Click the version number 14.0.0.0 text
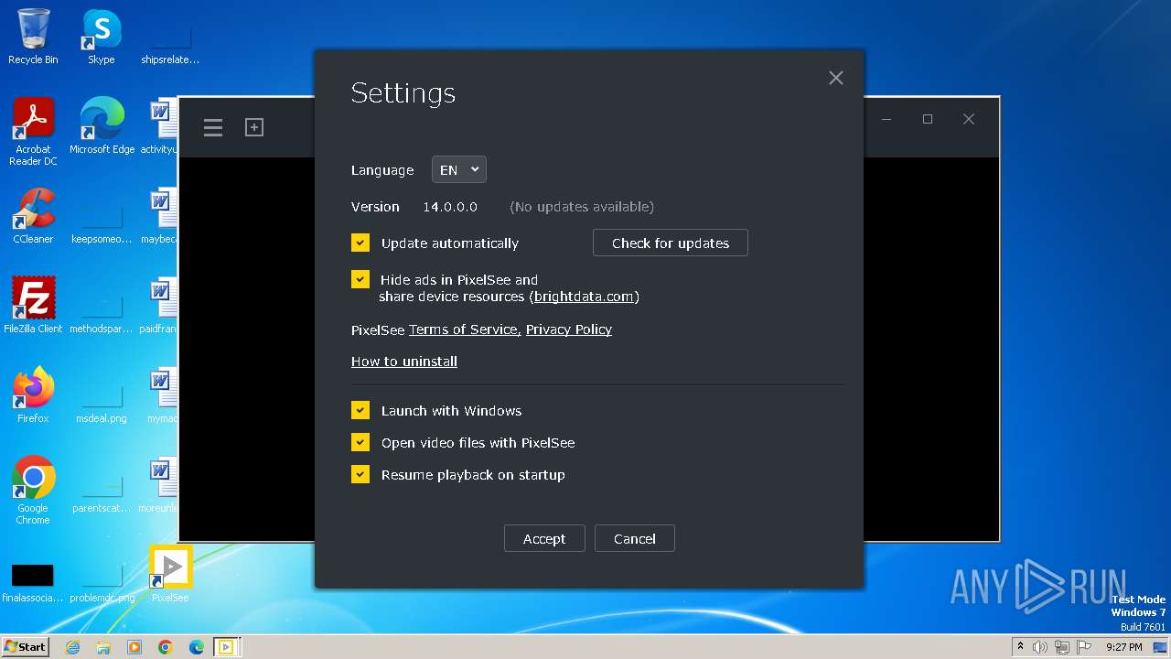 450,207
